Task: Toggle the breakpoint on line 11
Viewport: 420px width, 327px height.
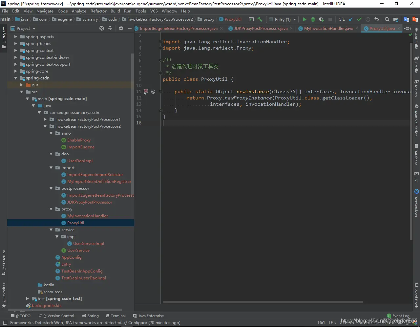Action: tap(146, 92)
